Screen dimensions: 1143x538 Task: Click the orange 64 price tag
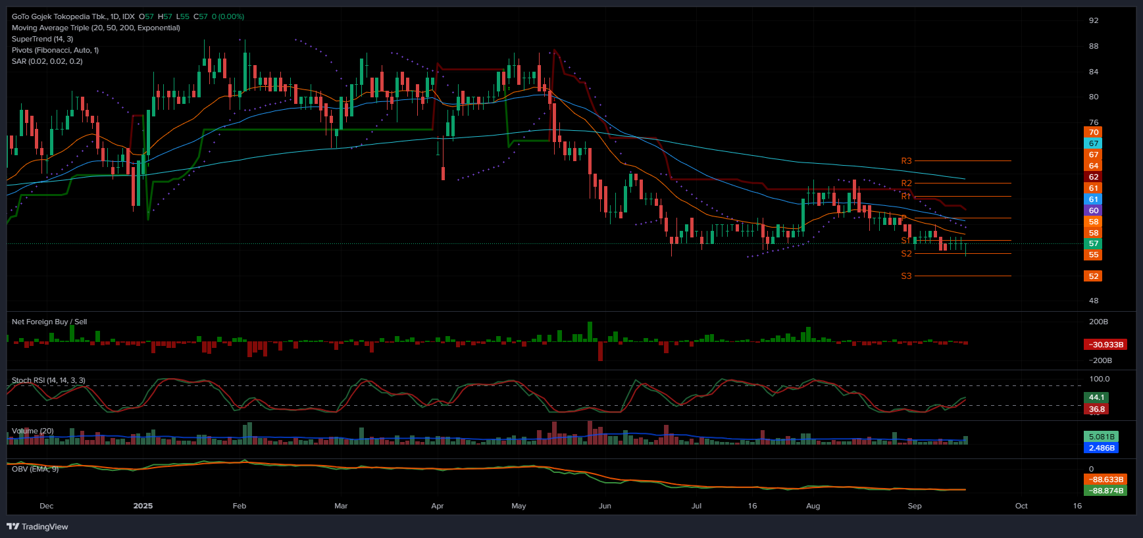pyautogui.click(x=1093, y=166)
